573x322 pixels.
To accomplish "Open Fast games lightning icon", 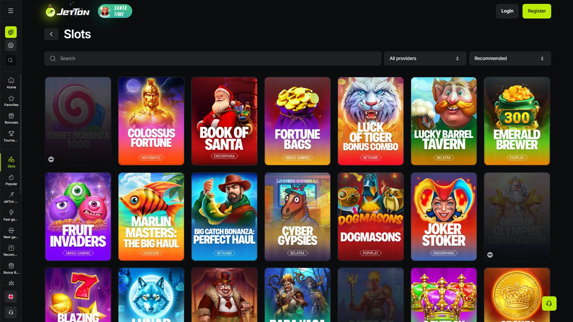I will click(x=11, y=215).
